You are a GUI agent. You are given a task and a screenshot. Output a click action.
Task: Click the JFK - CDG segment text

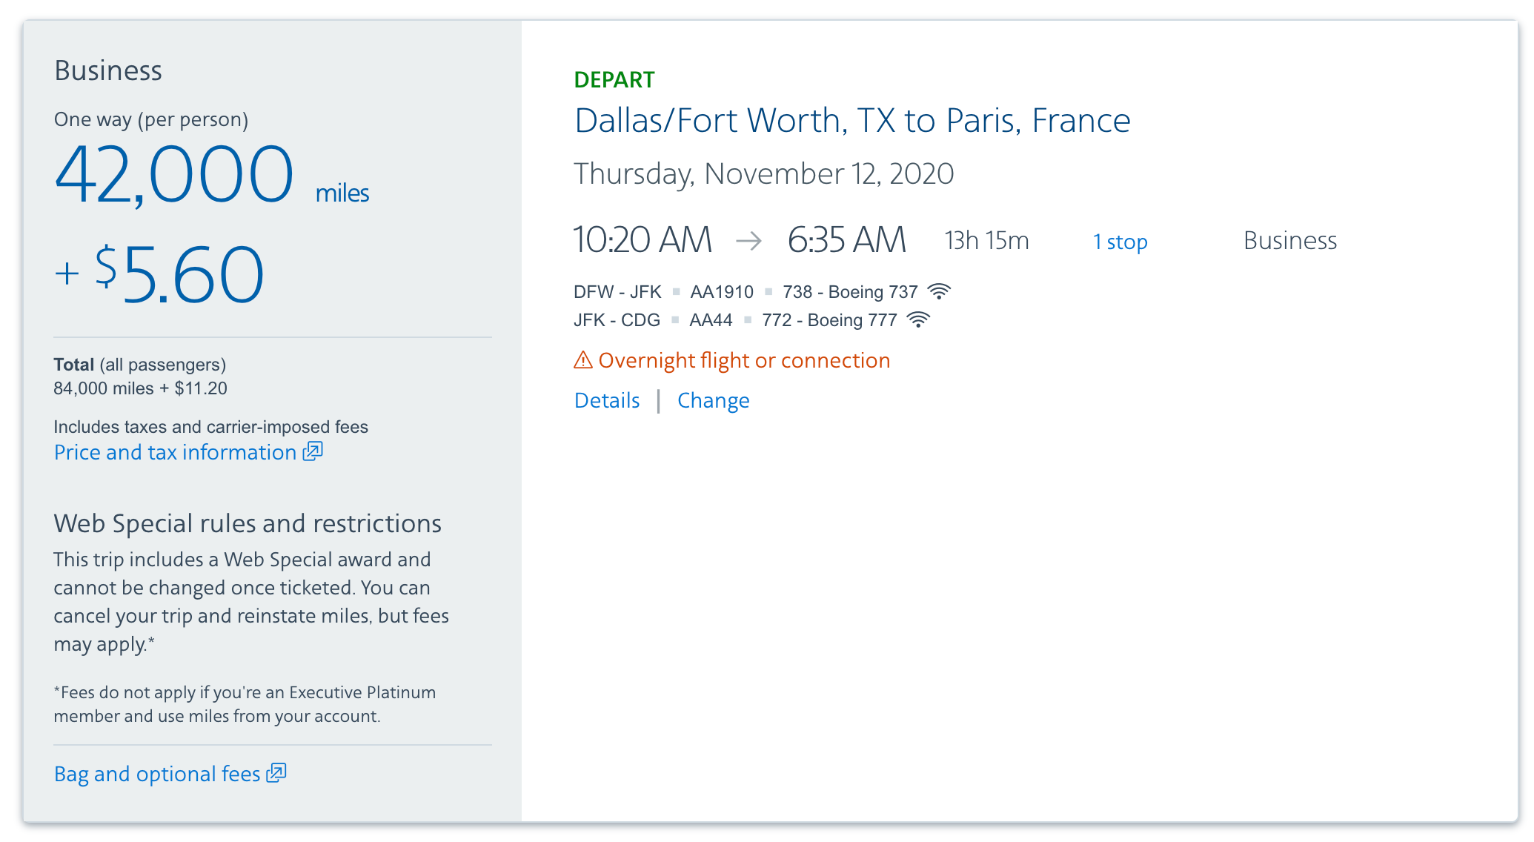coord(617,320)
